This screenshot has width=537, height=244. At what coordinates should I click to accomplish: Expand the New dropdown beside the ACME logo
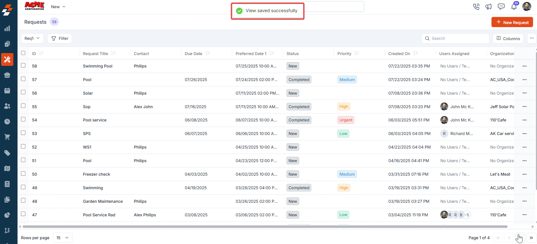pyautogui.click(x=58, y=7)
